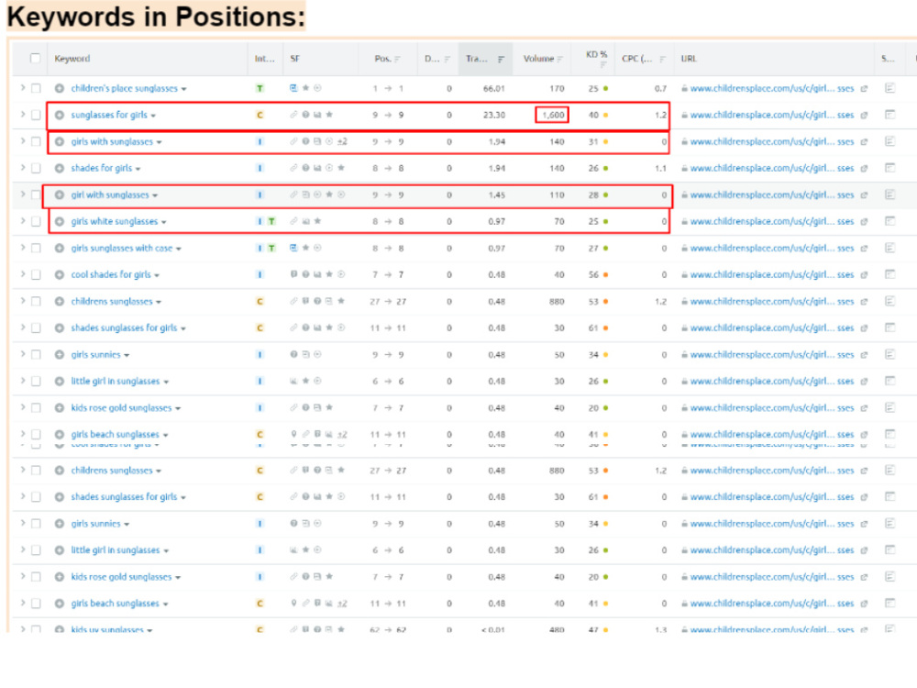The height and width of the screenshot is (688, 917).
Task: Expand the children's place sunglasses row chevron
Action: tap(22, 88)
